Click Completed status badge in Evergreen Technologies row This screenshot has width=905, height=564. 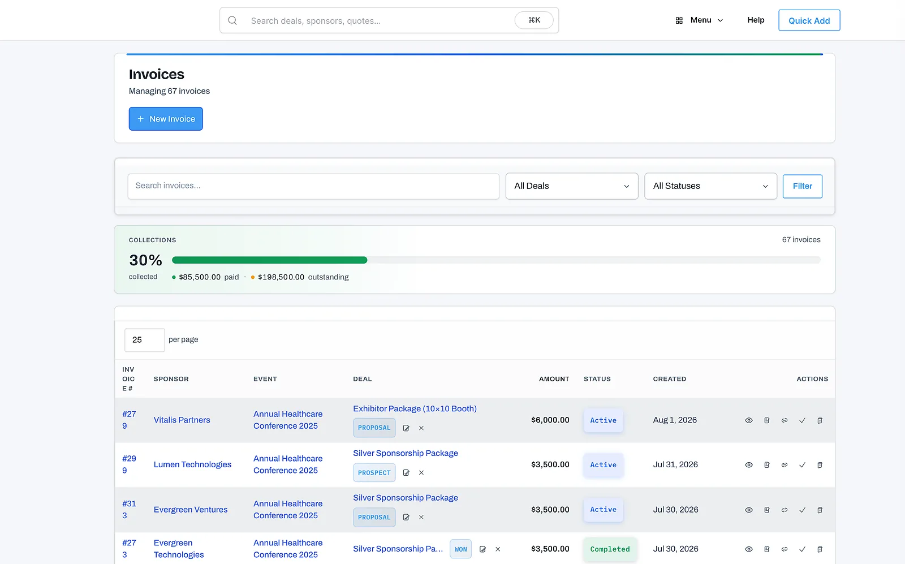click(x=610, y=549)
